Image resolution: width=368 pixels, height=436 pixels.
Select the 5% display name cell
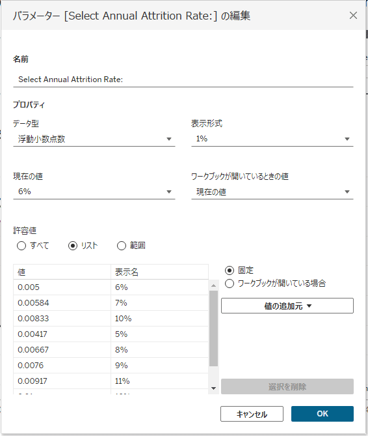159,334
